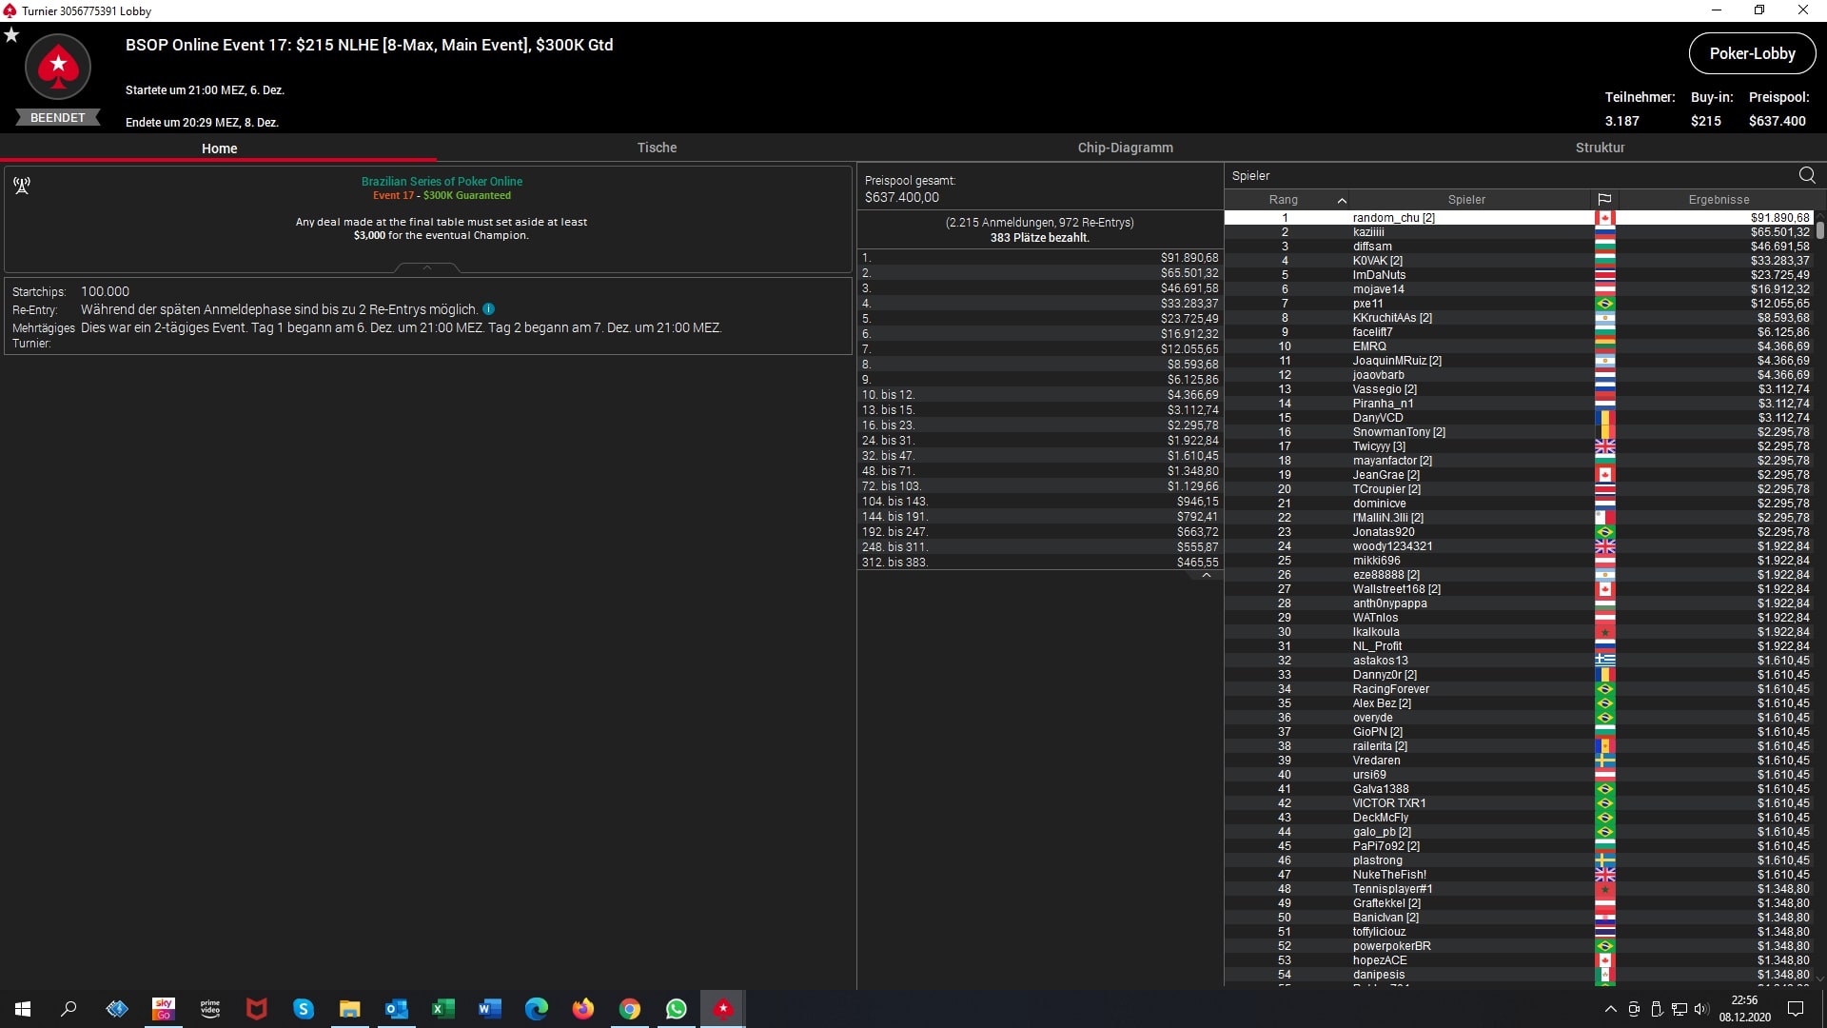This screenshot has height=1028, width=1827.
Task: Open McAfee from the taskbar
Action: coord(257,1009)
